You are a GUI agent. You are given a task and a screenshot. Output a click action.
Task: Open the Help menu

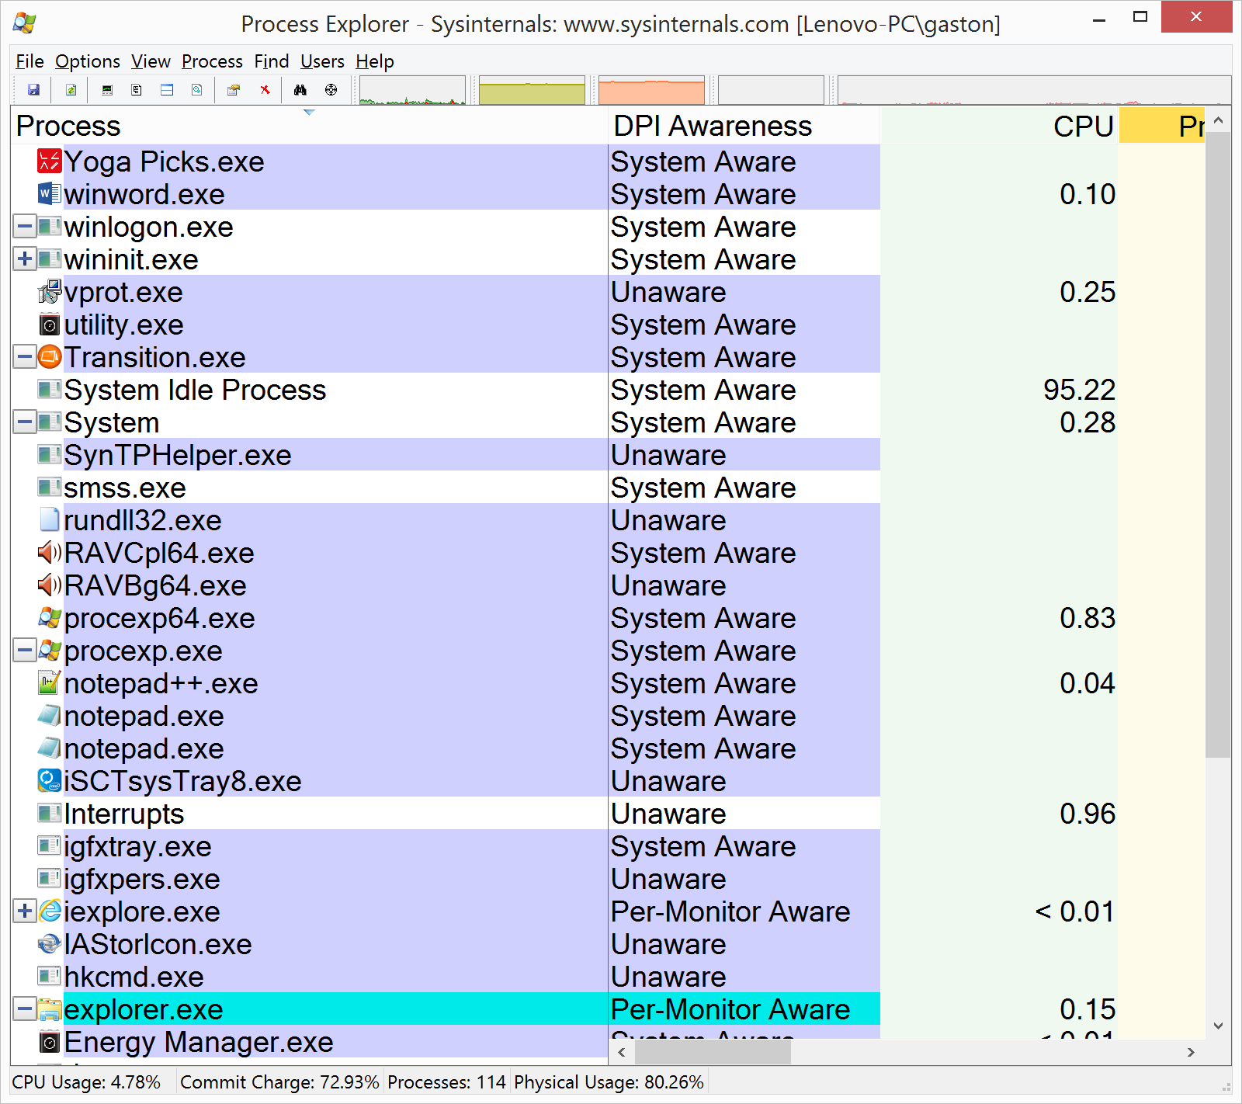[375, 61]
